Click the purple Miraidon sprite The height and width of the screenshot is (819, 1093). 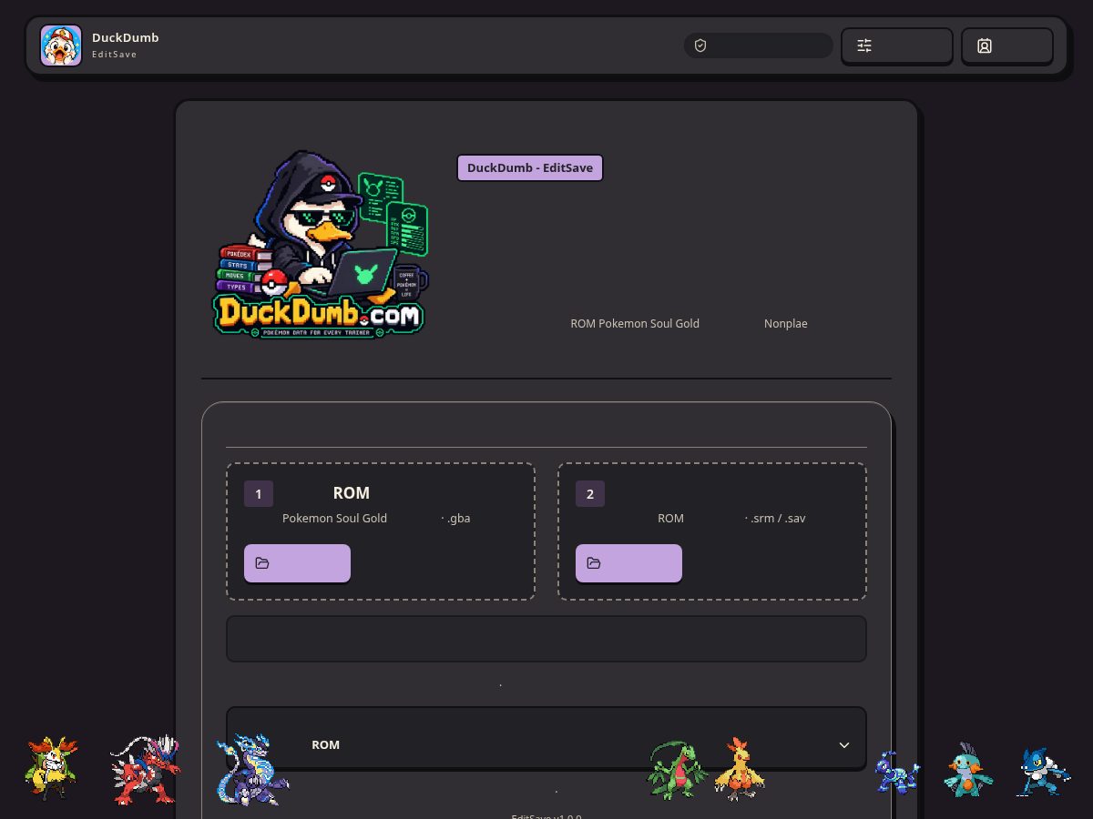(252, 771)
